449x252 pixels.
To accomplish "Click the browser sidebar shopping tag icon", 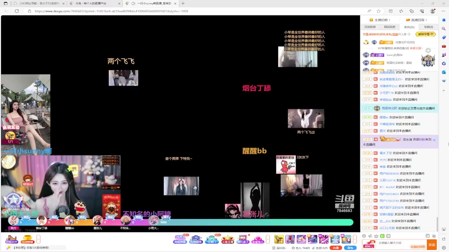I will pos(444,37).
